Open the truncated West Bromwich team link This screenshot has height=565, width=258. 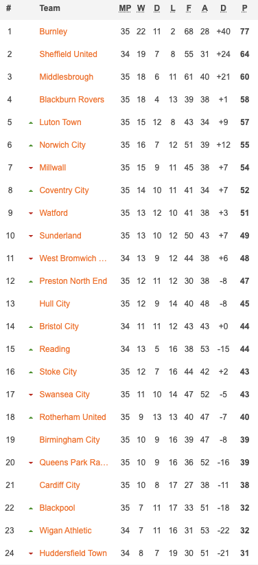(x=73, y=258)
